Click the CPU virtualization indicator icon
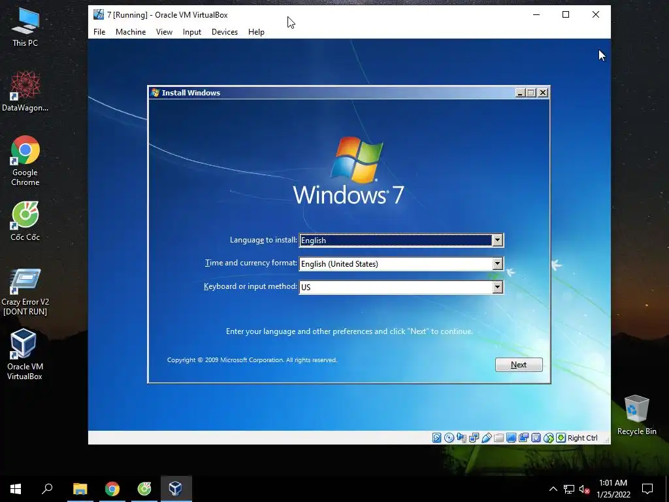Image resolution: width=669 pixels, height=502 pixels. 536,437
